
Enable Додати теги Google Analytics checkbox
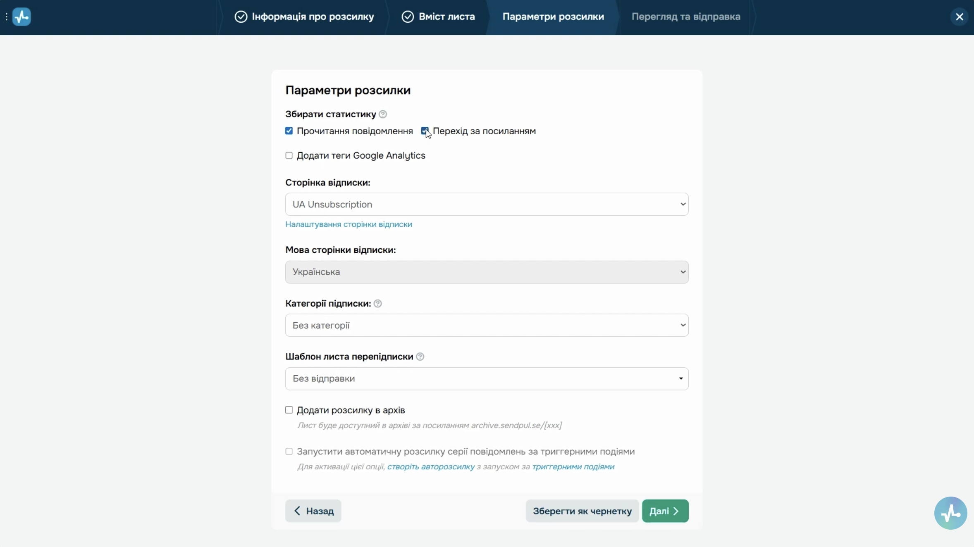tap(289, 155)
